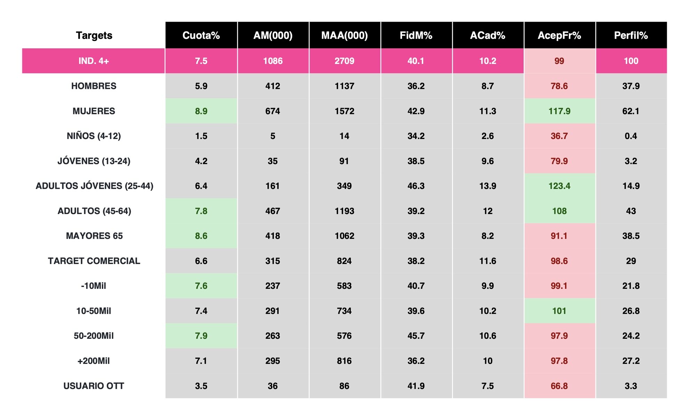695x417 pixels.
Task: Select the AM(000) column header
Action: click(x=273, y=35)
